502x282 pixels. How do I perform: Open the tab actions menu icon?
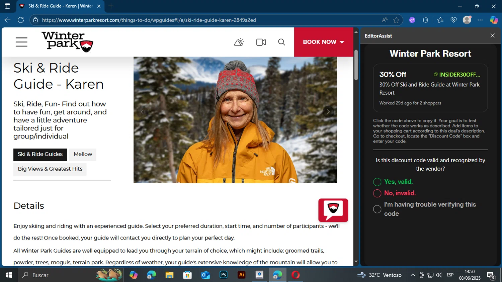(x=7, y=6)
